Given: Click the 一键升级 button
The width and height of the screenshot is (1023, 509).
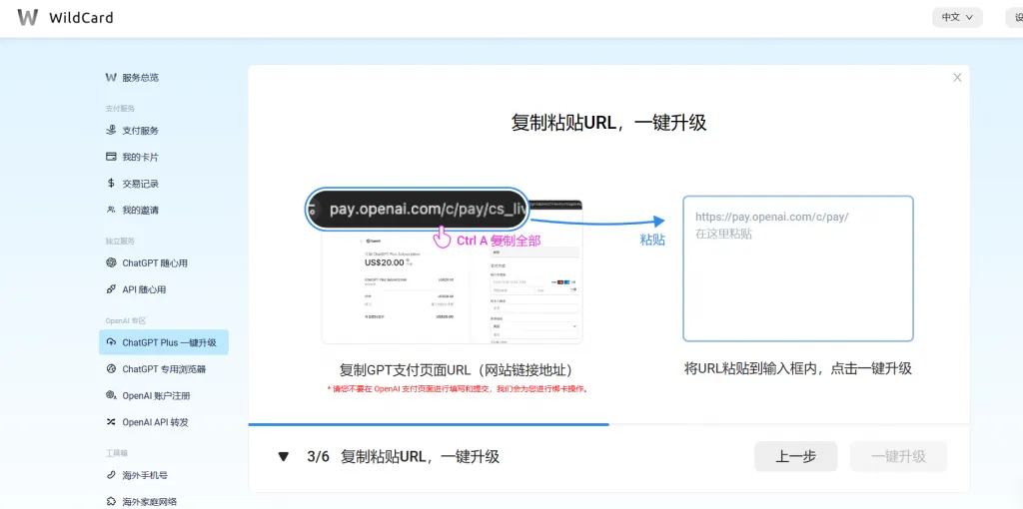Looking at the screenshot, I should [x=898, y=457].
